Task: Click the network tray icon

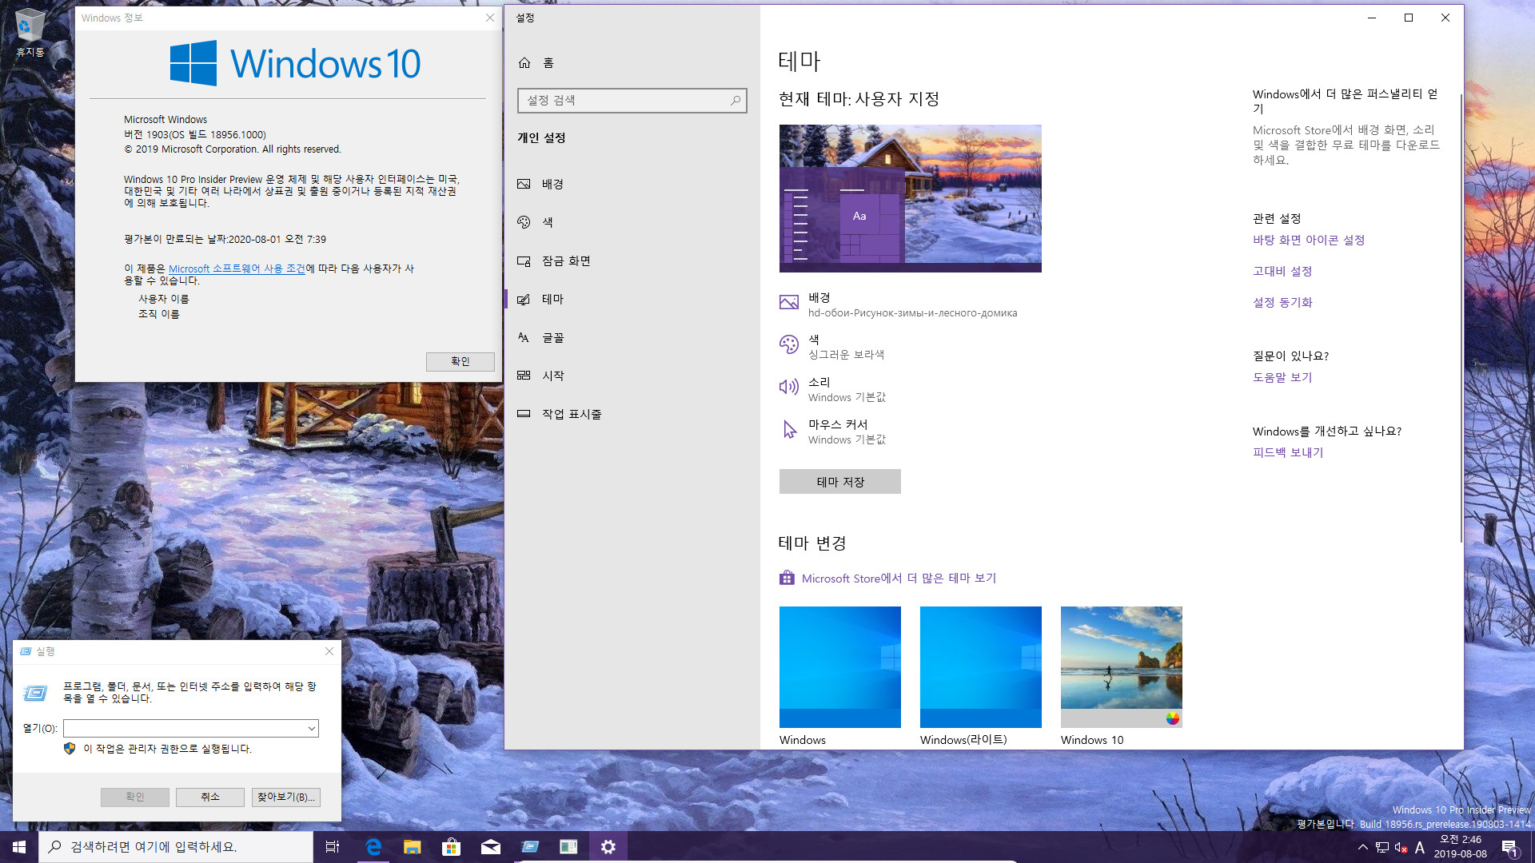Action: [x=1382, y=847]
